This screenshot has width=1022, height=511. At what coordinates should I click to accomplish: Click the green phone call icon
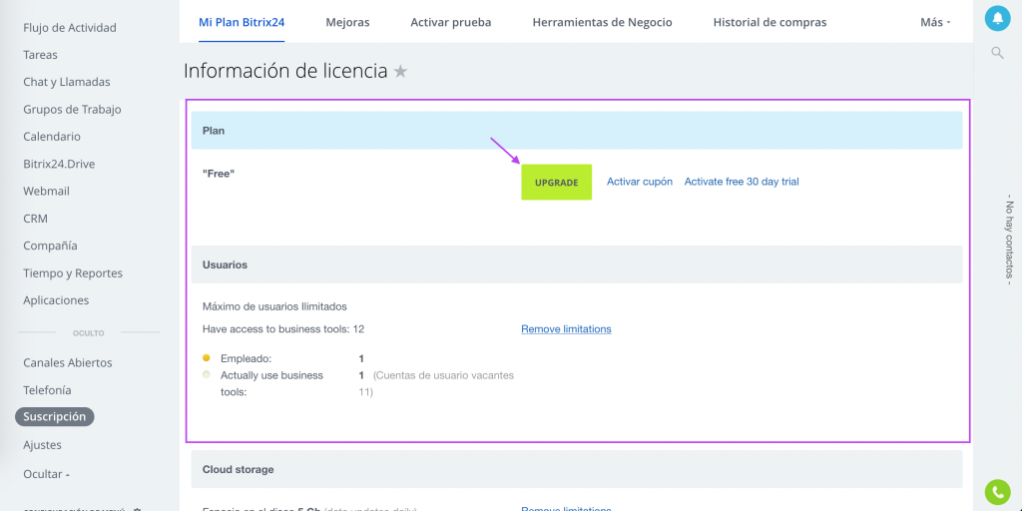point(997,492)
